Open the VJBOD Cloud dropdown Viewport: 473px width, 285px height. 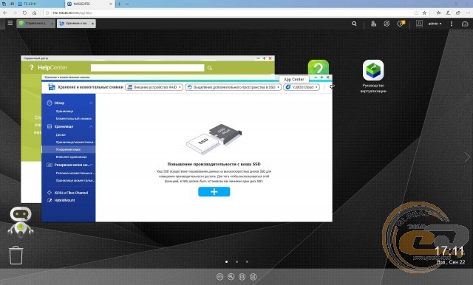(302, 87)
